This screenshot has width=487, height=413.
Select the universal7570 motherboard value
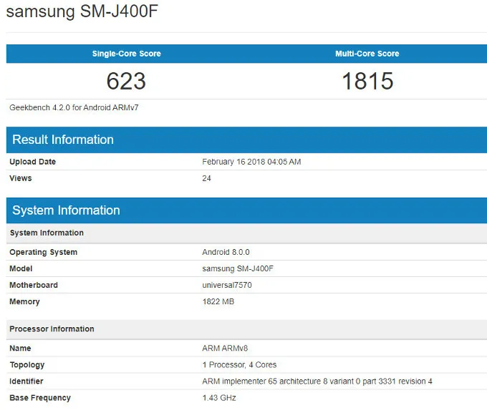[227, 285]
